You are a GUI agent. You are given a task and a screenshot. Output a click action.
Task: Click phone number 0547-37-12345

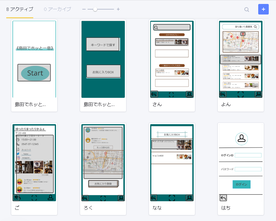(30, 144)
